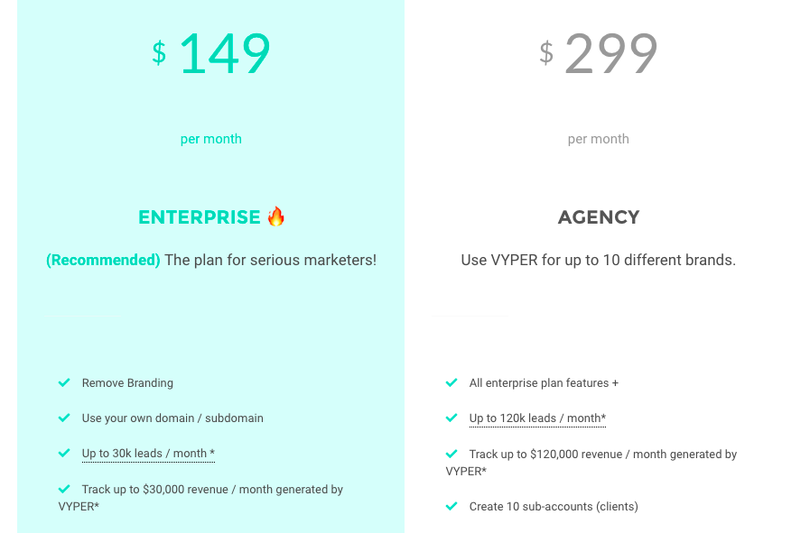Open the Up to 30k leads / month tooltip link

148,454
